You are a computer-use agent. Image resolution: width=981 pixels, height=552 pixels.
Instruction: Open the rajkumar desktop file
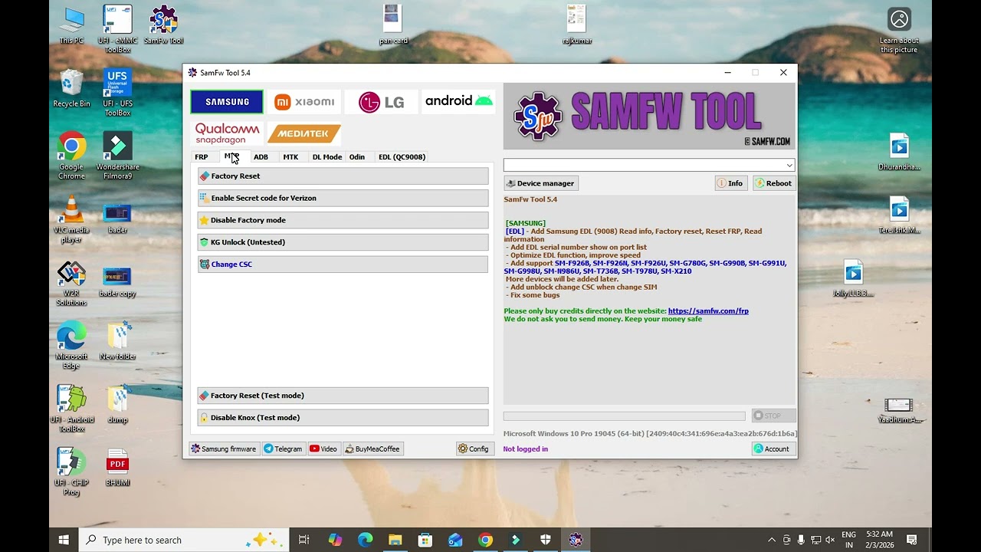point(576,25)
